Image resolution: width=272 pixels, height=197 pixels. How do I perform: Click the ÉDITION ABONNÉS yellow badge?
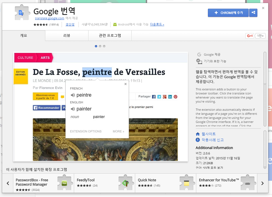[21, 76]
